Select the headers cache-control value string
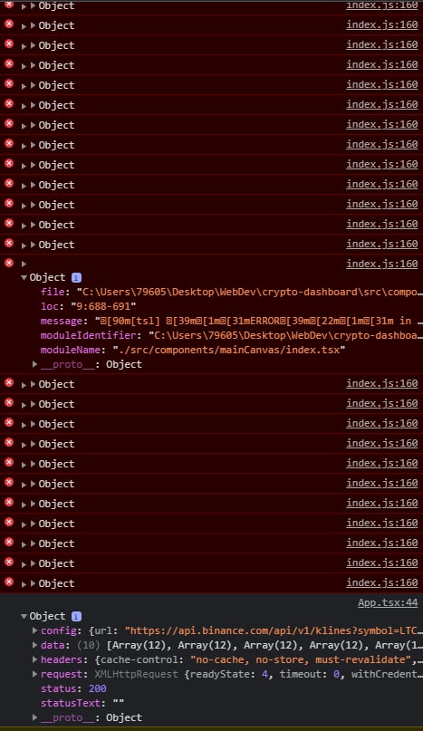 299,659
